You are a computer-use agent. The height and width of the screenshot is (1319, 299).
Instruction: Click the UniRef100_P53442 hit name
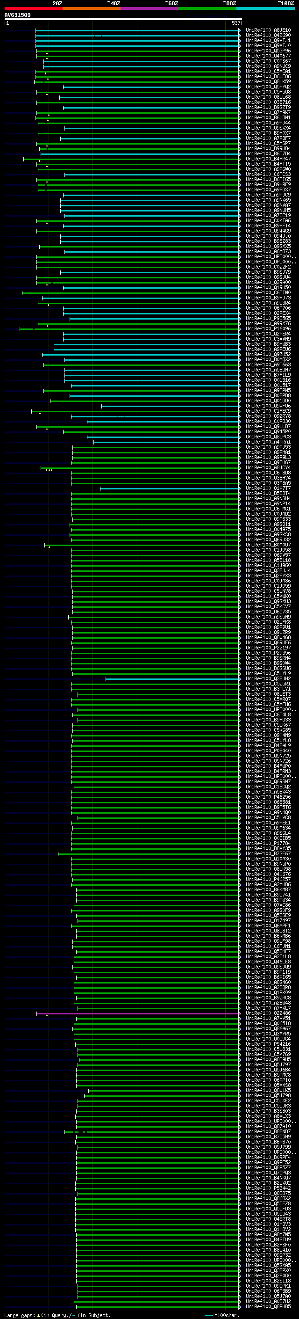coord(268,1188)
